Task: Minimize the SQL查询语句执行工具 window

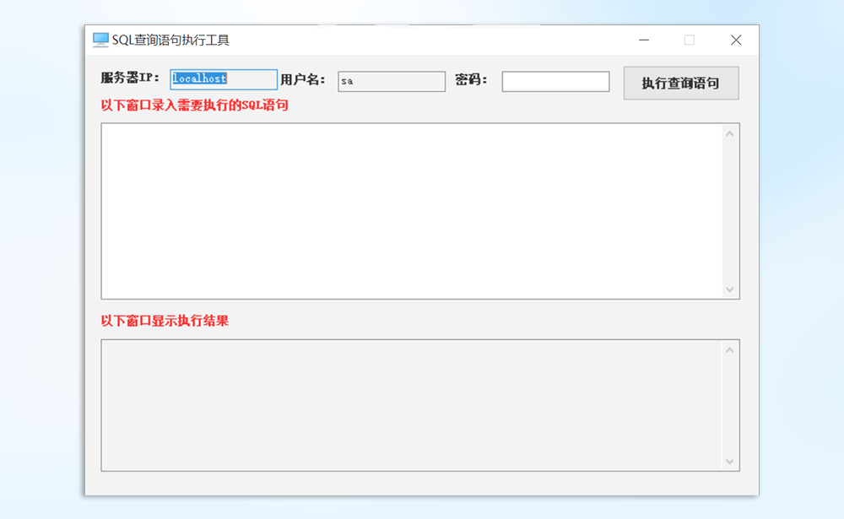Action: 644,40
